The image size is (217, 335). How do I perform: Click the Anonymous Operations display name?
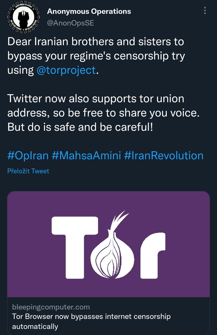coord(89,11)
